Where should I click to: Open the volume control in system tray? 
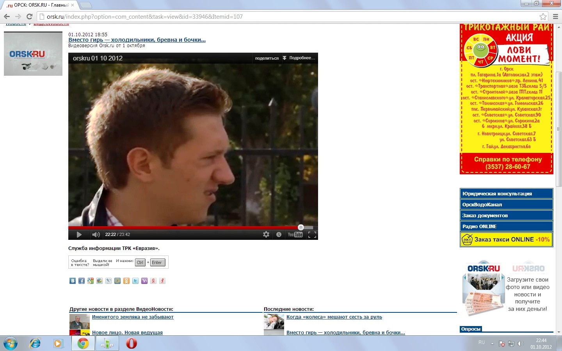point(521,344)
